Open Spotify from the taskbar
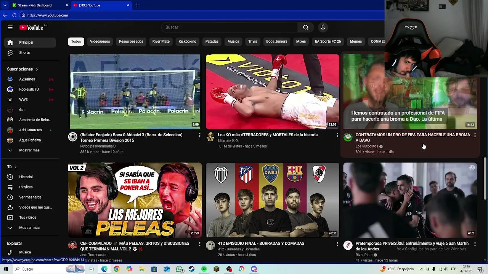This screenshot has width=488, height=274. click(204, 269)
